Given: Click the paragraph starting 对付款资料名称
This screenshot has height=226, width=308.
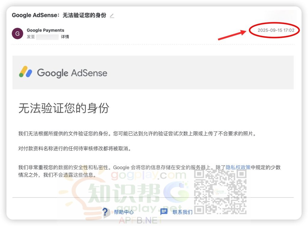Looking at the screenshot, I should (x=75, y=148).
